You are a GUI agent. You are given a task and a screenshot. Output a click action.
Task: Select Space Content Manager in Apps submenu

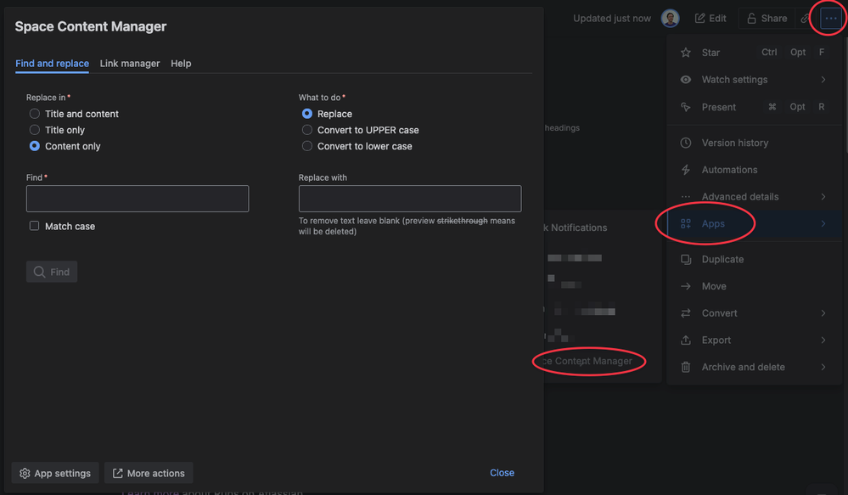[x=587, y=361]
